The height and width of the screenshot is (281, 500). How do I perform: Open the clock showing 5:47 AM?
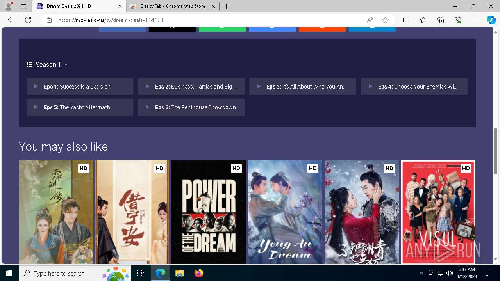point(466,273)
